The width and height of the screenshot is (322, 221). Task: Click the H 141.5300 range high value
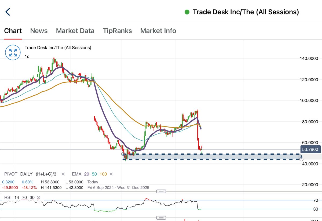pos(51,187)
